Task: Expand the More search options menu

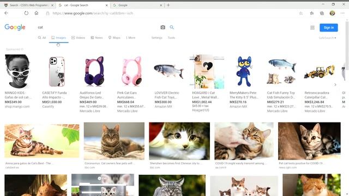Action: point(131,38)
